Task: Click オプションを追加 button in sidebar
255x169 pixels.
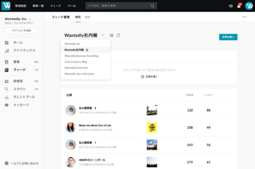Action: 22,31
